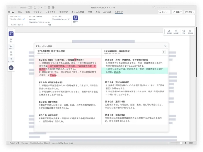Screen dimensions: 203x152
Task: Click highlighted 第28条 section in left pane
Action: (x=68, y=68)
